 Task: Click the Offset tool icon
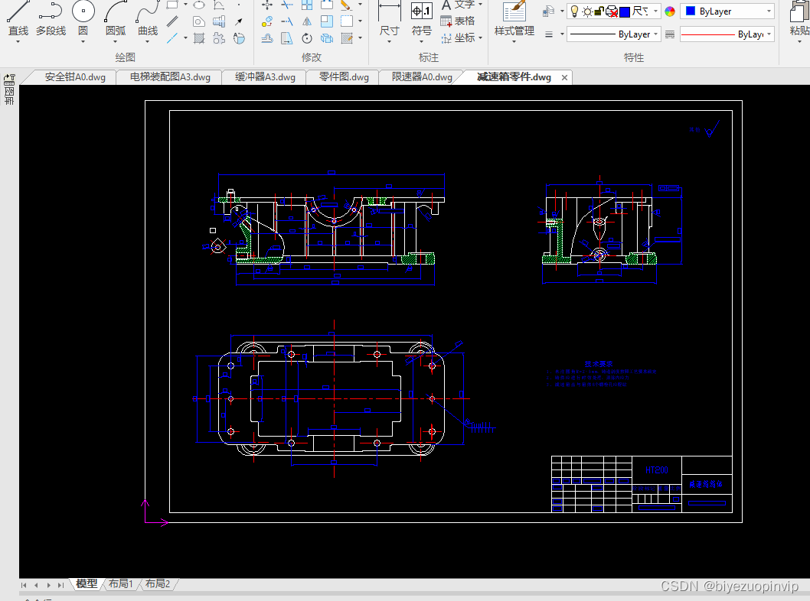[x=267, y=37]
